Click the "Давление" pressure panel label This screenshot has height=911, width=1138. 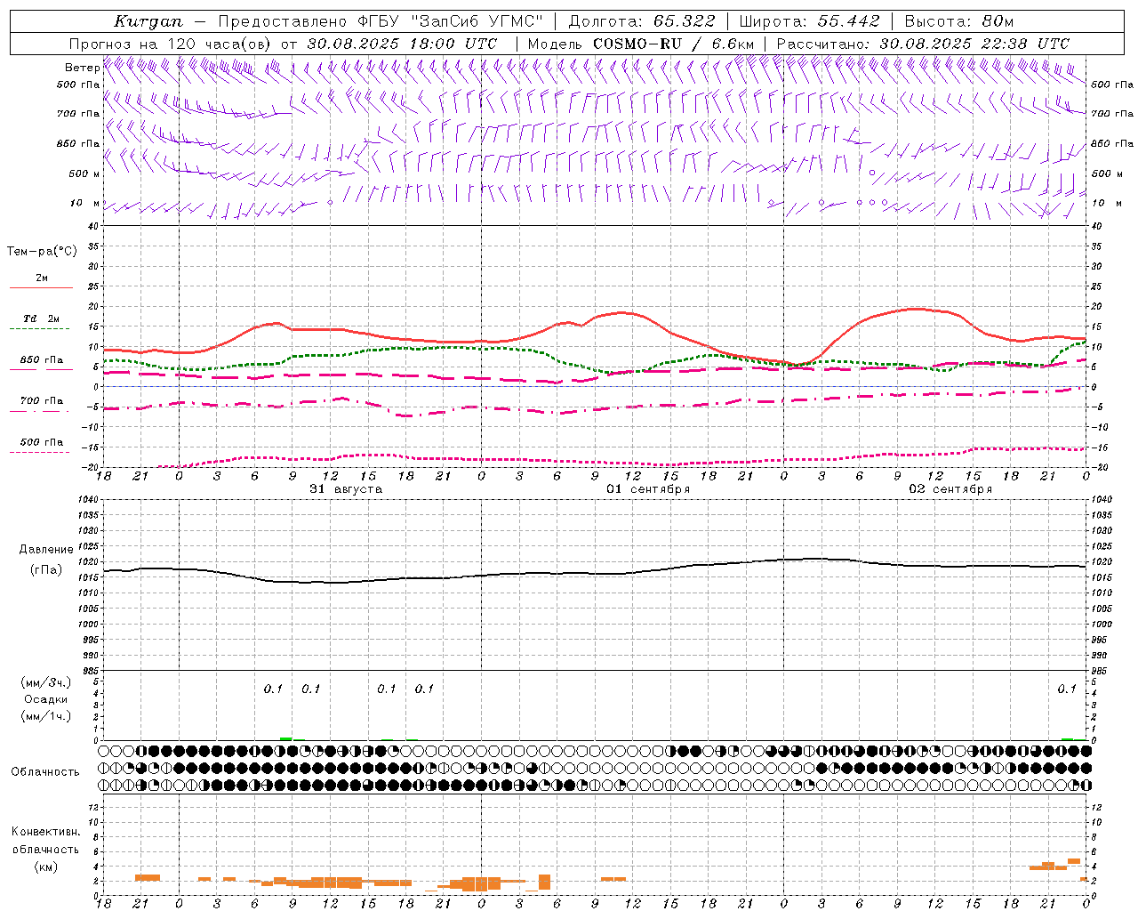[46, 550]
